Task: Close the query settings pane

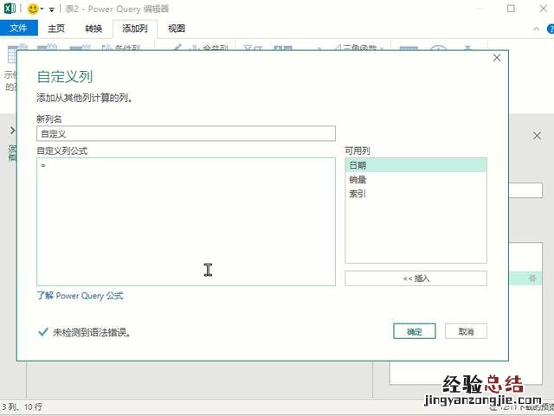Action: (x=538, y=136)
